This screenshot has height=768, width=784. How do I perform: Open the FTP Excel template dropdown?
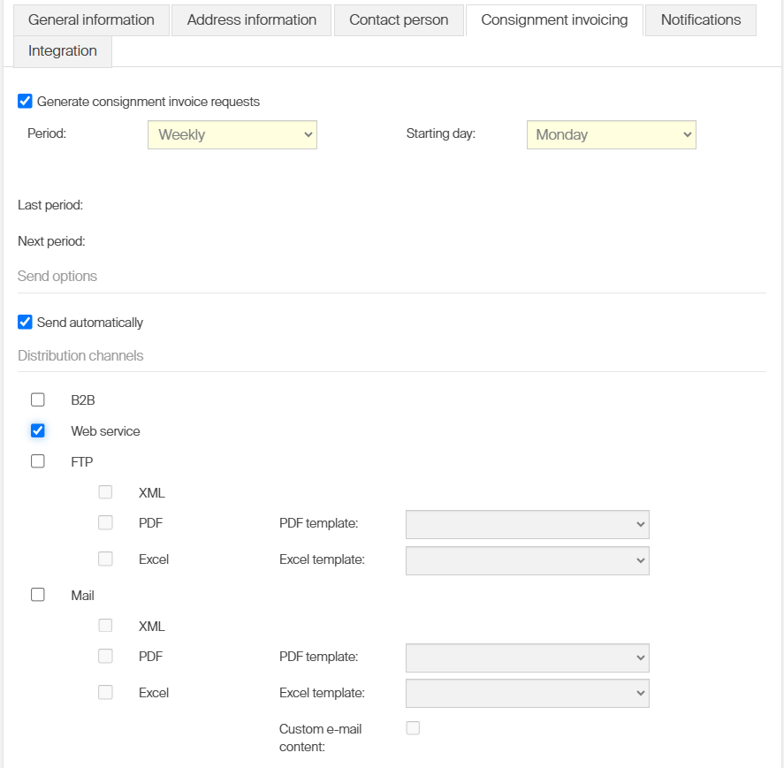[x=527, y=560]
